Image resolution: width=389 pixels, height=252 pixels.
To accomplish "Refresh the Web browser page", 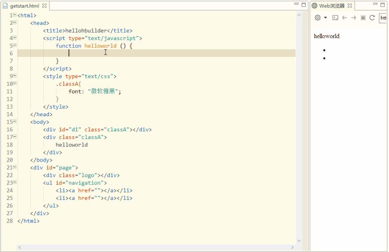I will (x=372, y=18).
